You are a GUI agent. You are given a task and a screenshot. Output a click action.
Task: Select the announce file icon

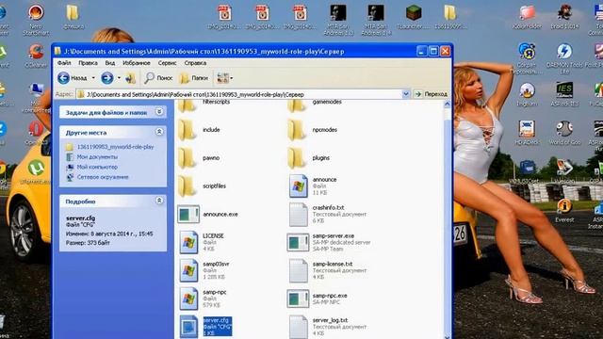299,186
